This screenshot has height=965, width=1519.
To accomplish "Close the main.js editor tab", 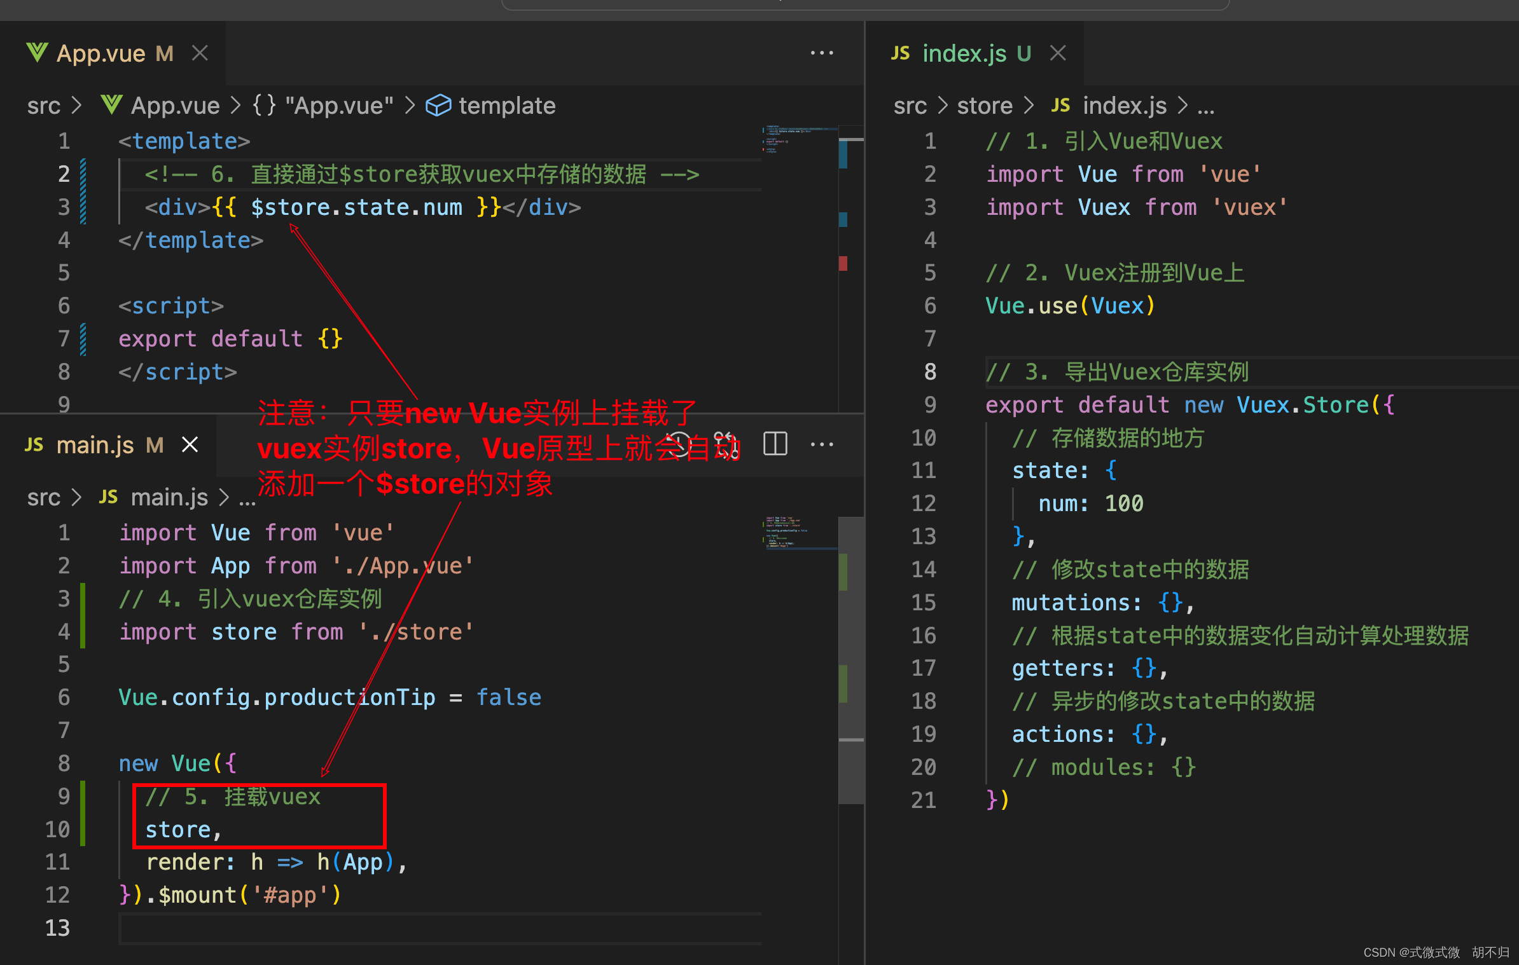I will pyautogui.click(x=190, y=444).
